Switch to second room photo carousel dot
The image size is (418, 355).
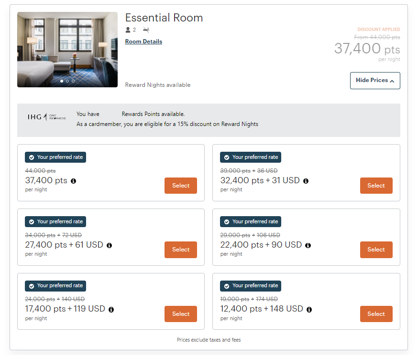click(x=67, y=81)
